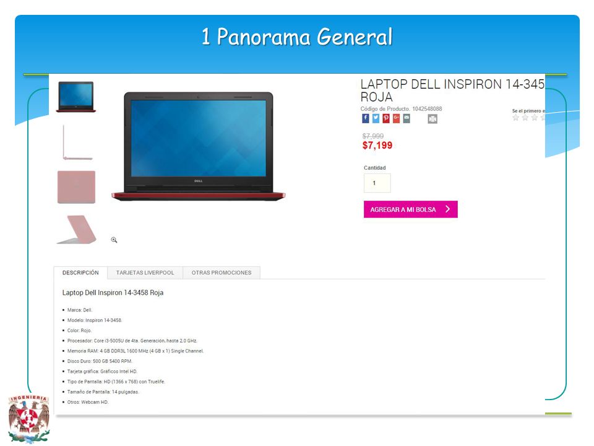Print the product page icon
This screenshot has height=446, width=594.
pos(433,119)
